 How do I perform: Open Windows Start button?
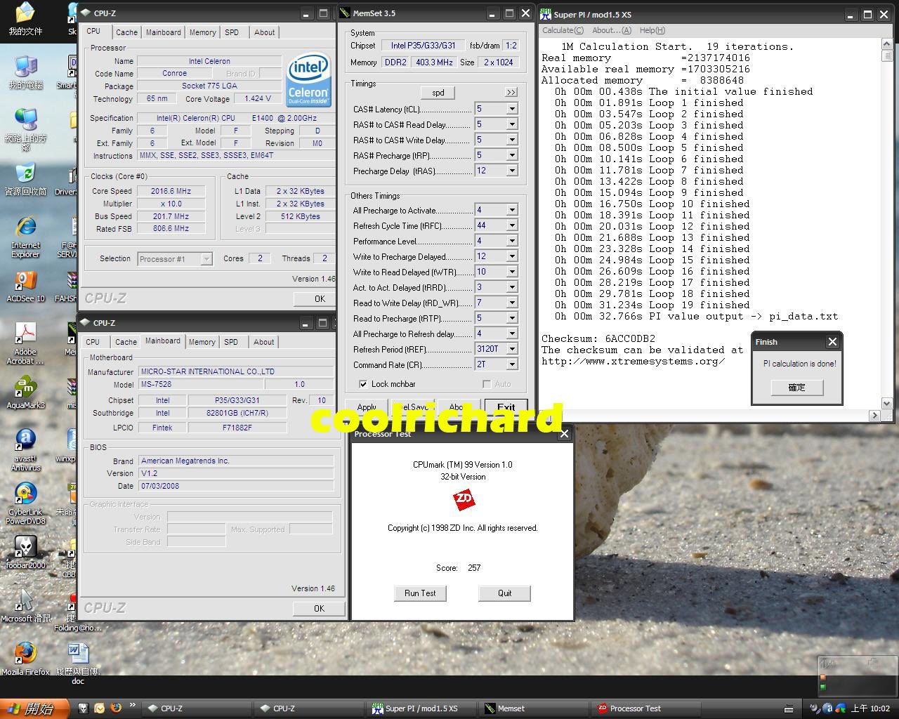(x=34, y=708)
